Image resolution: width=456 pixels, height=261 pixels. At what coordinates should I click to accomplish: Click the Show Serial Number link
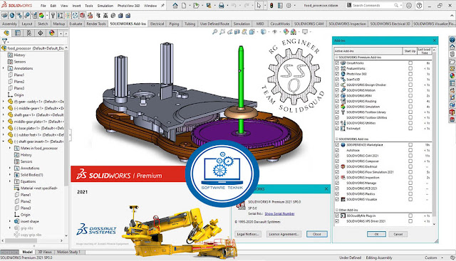pos(279,213)
